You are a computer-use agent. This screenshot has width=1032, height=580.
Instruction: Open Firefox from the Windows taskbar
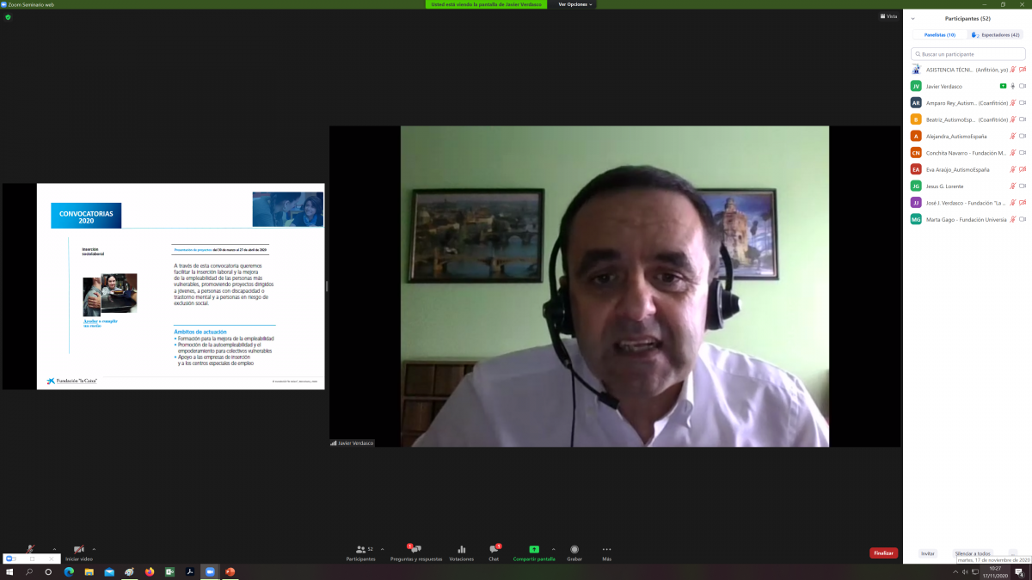pyautogui.click(x=149, y=572)
